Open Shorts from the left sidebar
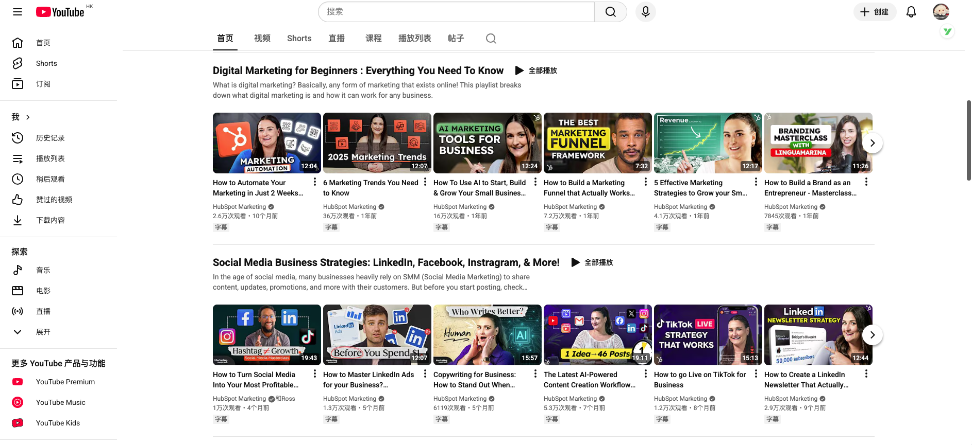972x445 pixels. 46,63
